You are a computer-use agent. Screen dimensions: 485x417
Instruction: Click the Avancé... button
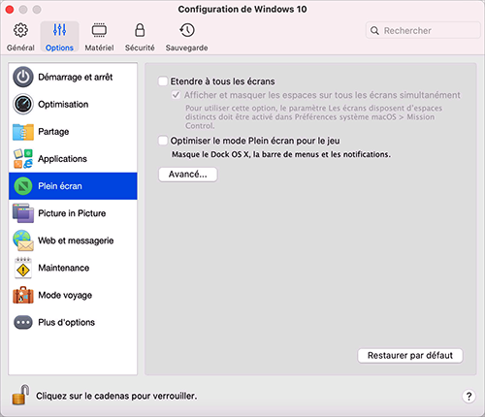tap(188, 175)
